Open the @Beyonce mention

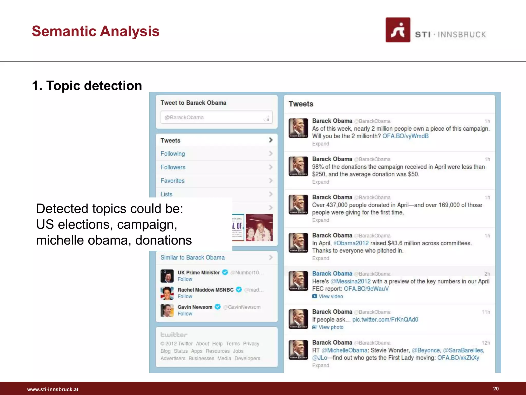click(426, 351)
